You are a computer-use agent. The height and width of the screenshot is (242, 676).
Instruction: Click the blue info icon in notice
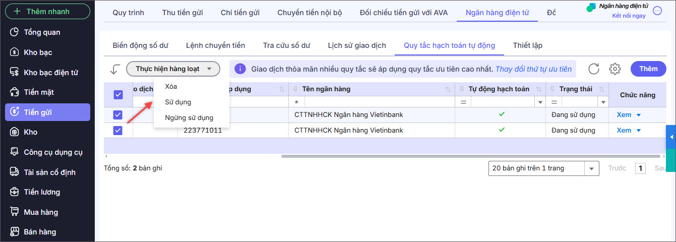pyautogui.click(x=240, y=69)
